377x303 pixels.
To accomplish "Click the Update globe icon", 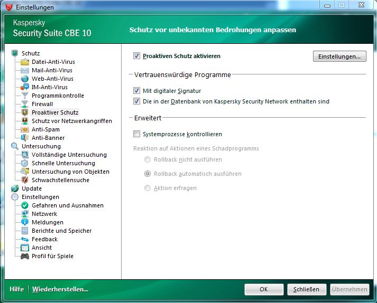I will click(x=15, y=188).
